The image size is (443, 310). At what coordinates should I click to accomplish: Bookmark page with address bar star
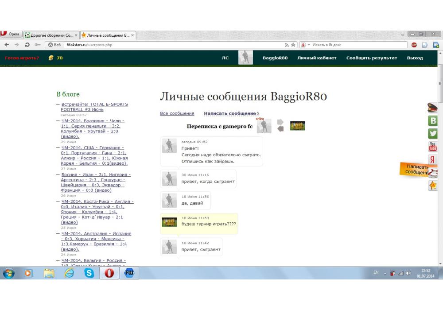(293, 45)
